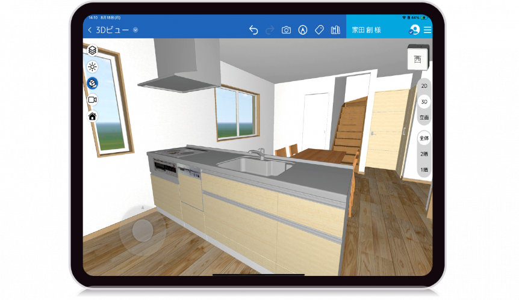
Task: Click the 西 orientation cube
Action: [417, 59]
